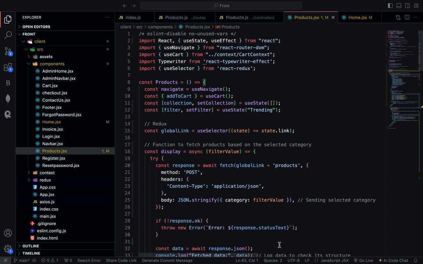Click the Front command center search box

pyautogui.click(x=221, y=5)
